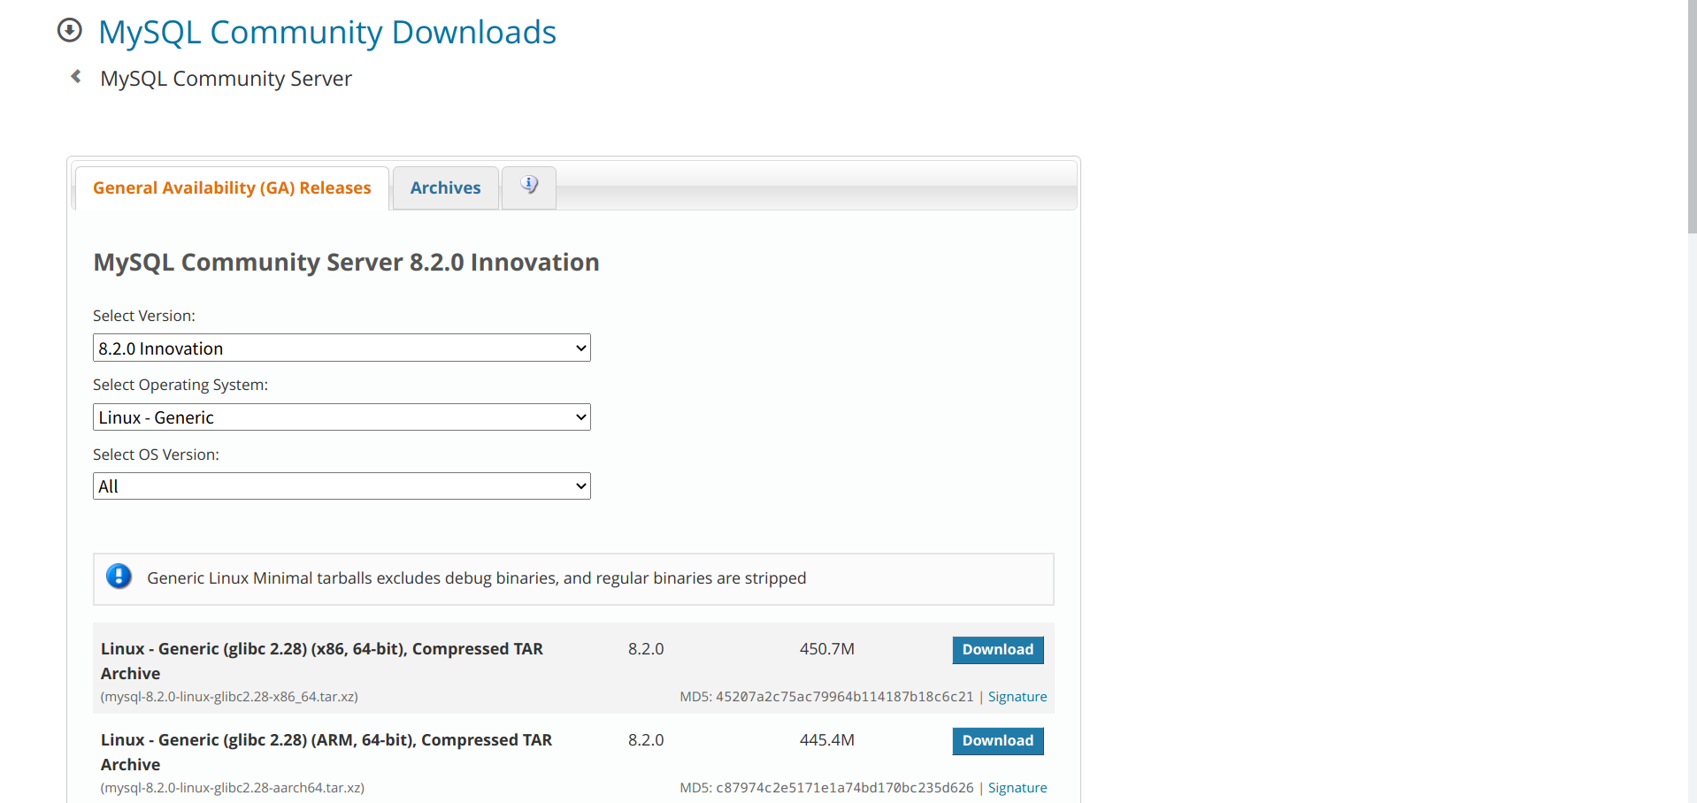Open the information icon tab
Screen dimensions: 1697x803
(x=529, y=187)
